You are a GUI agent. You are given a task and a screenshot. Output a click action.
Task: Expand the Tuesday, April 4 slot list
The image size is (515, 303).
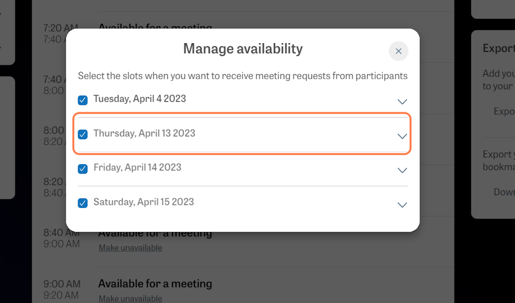coord(402,102)
